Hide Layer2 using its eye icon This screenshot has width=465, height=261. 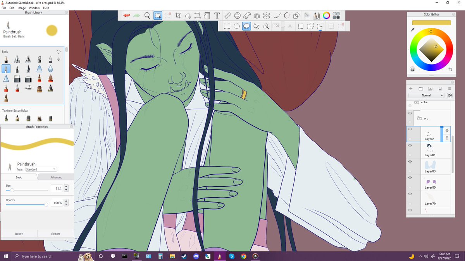410,129
